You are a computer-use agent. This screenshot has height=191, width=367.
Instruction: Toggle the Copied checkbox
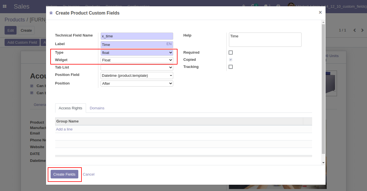point(231,60)
